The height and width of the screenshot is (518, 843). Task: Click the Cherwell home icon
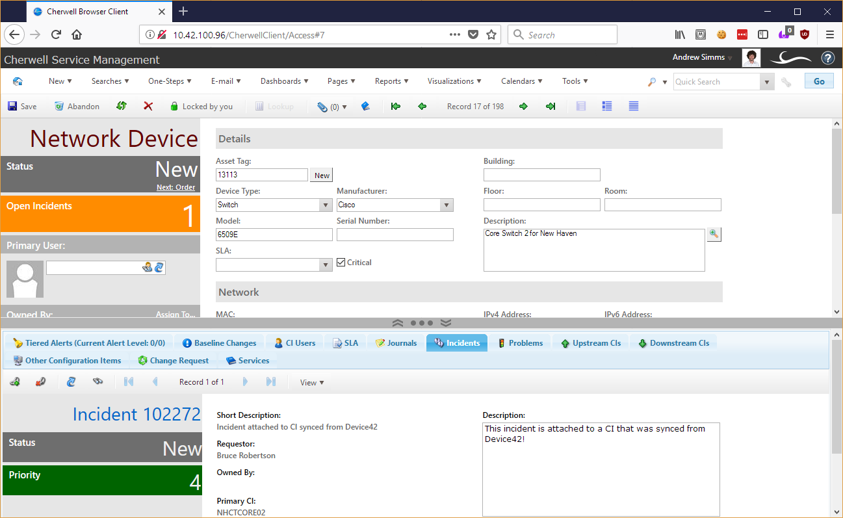click(x=18, y=81)
